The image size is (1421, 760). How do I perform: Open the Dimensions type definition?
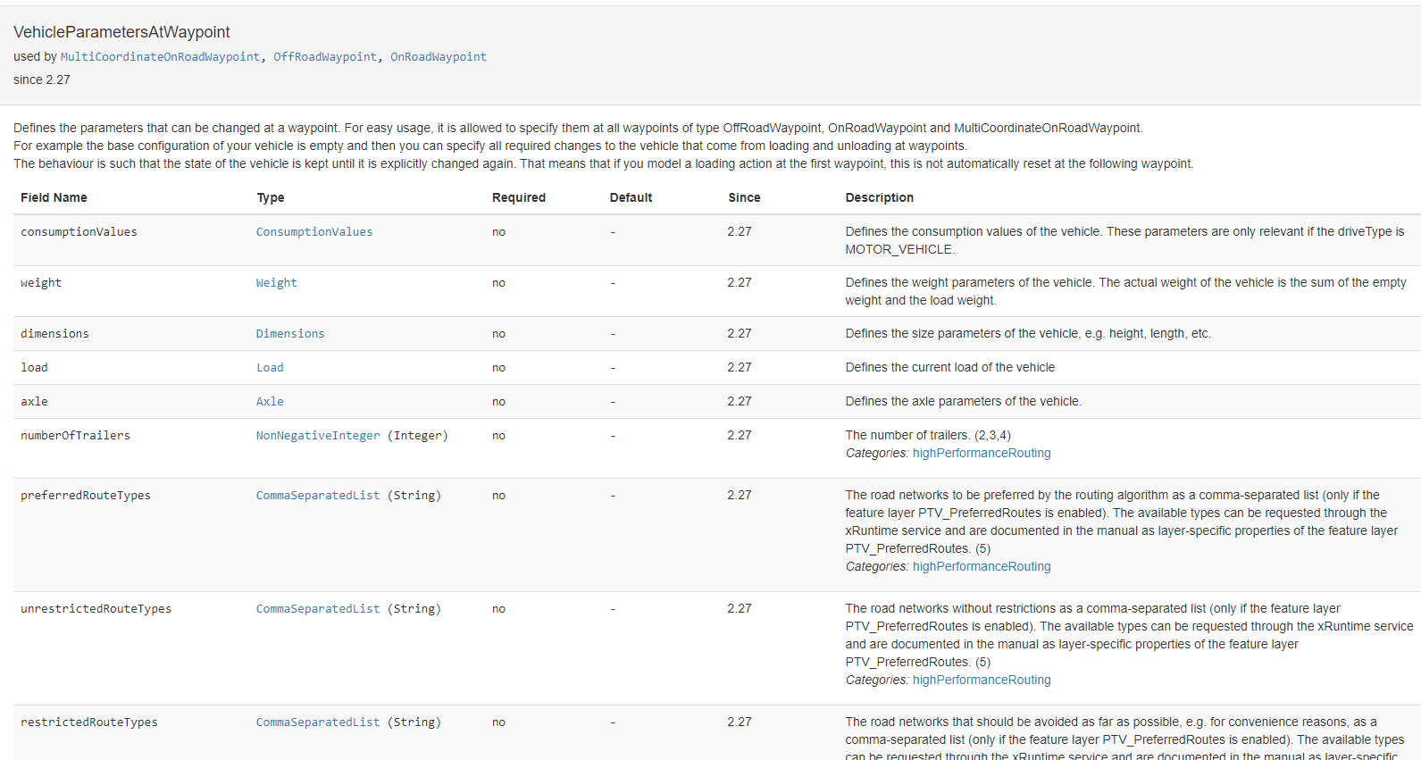click(x=290, y=334)
